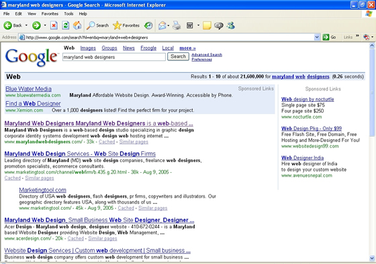Screen dimensions: 376x264
Task: Click the page icon in Address bar
Action: click(22, 38)
